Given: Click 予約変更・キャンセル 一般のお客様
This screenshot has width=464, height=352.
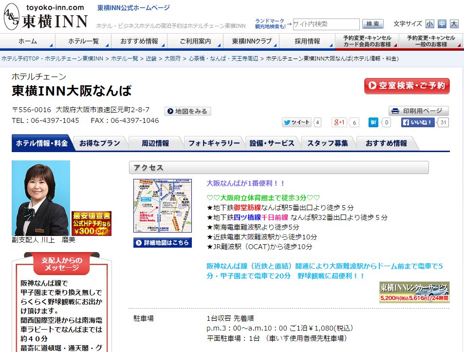Looking at the screenshot, I should click(x=431, y=41).
